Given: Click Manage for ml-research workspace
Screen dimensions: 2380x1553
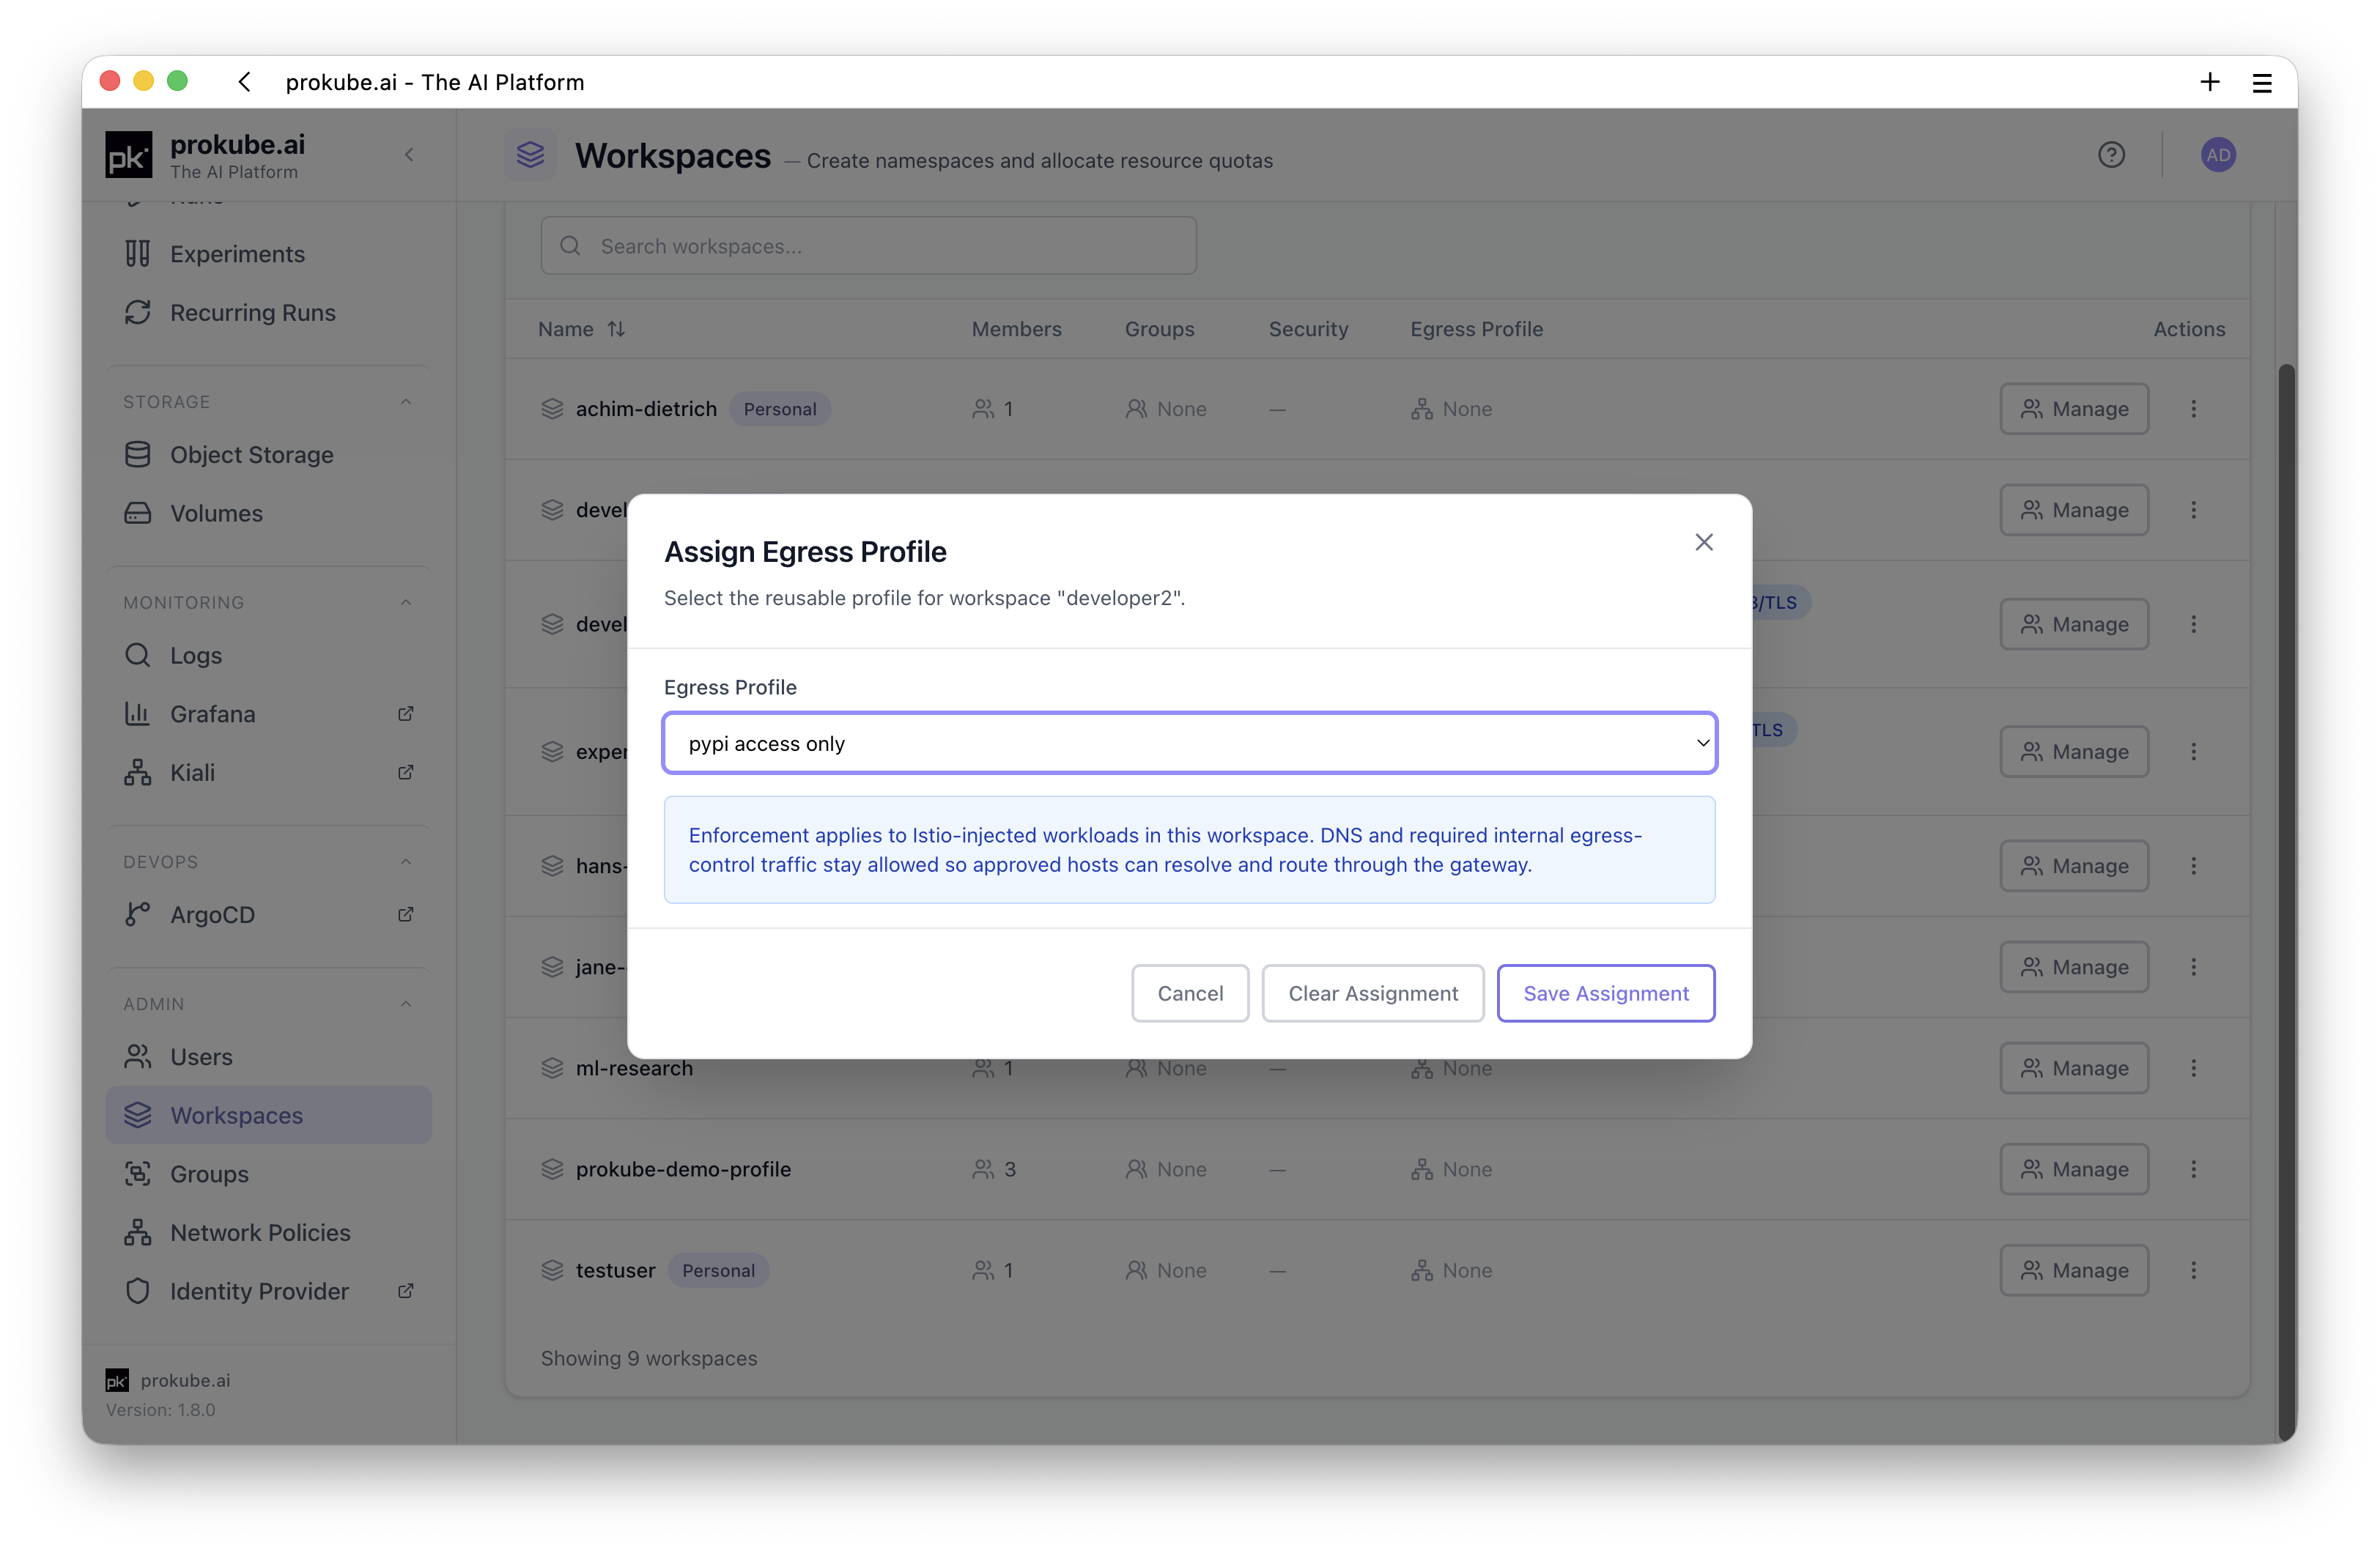Looking at the screenshot, I should coord(2074,1068).
